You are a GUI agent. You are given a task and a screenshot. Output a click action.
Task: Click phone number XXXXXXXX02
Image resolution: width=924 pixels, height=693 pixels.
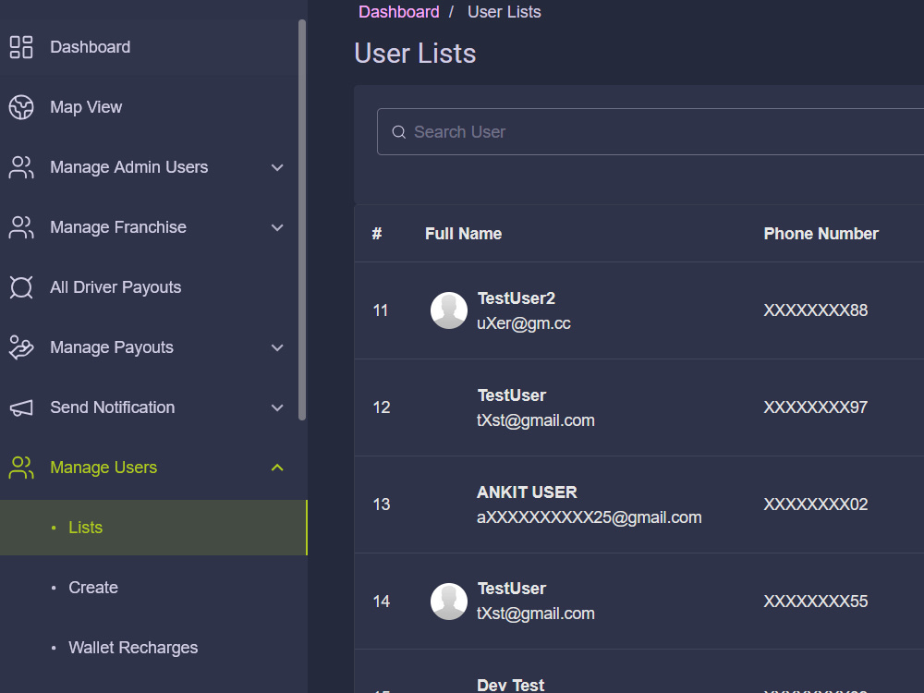(816, 505)
